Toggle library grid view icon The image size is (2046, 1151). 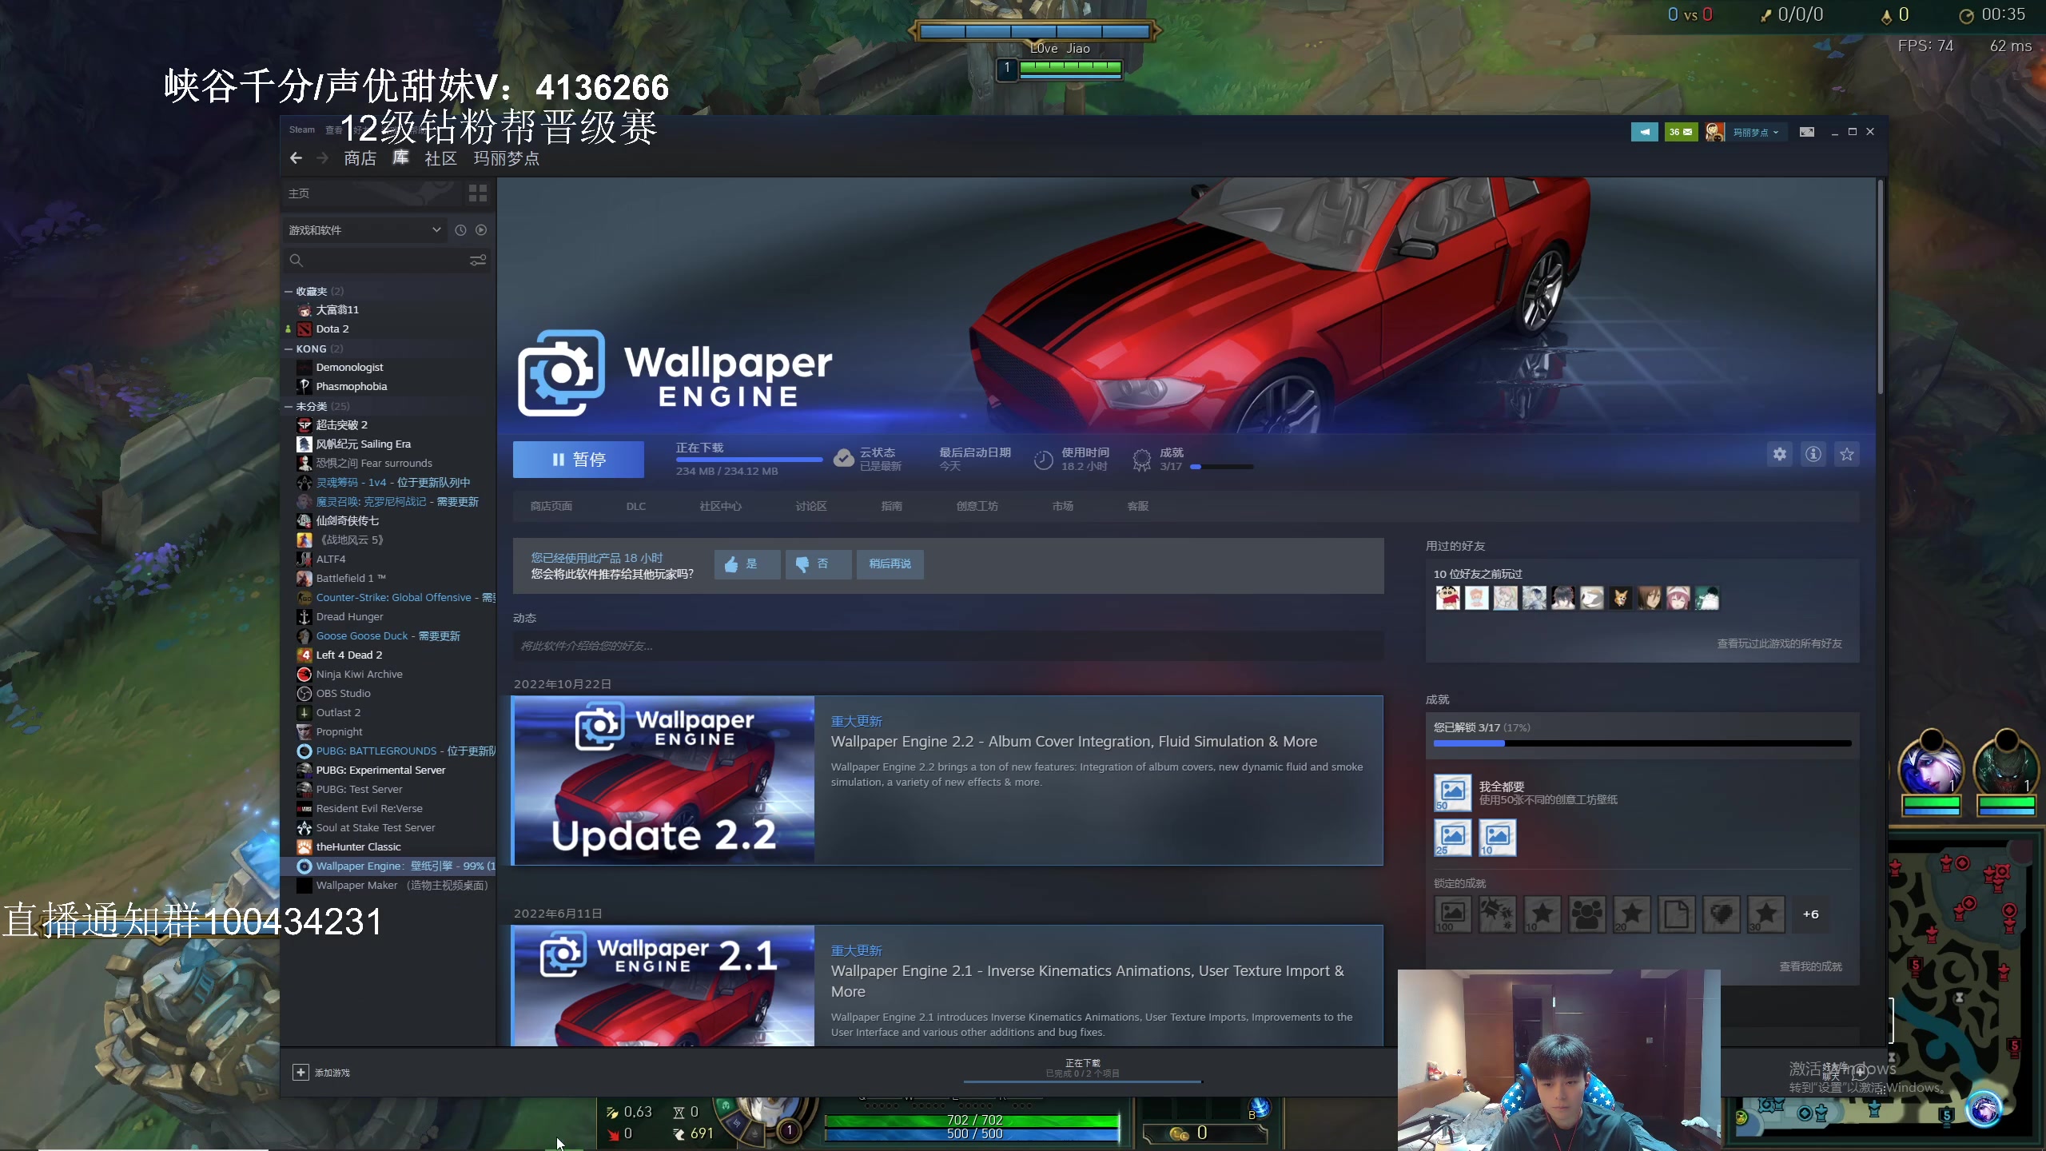(x=478, y=193)
